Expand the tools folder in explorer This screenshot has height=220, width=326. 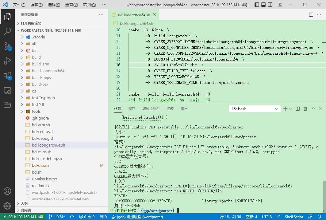[x=36, y=111]
